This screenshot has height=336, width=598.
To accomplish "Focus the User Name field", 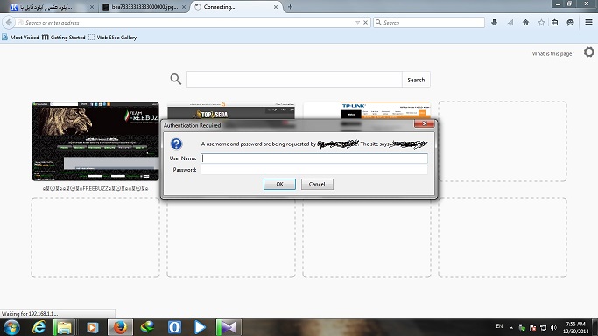I will [314, 158].
